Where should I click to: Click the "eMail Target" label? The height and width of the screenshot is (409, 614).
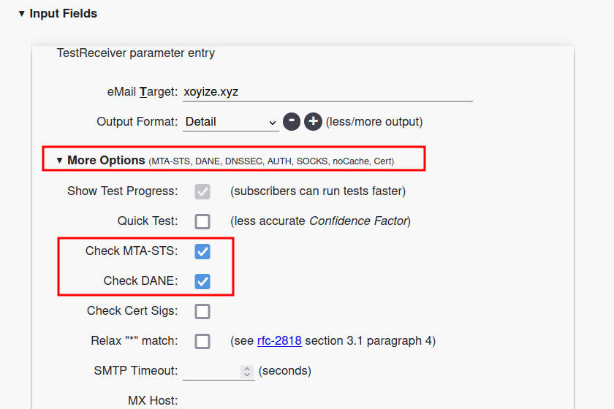(142, 92)
